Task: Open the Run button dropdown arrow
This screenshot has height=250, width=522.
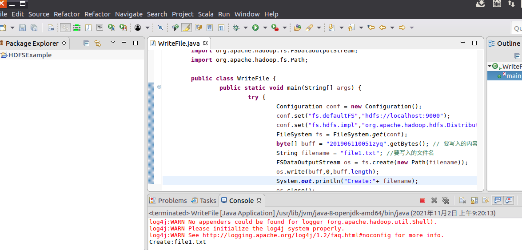Action: point(265,28)
